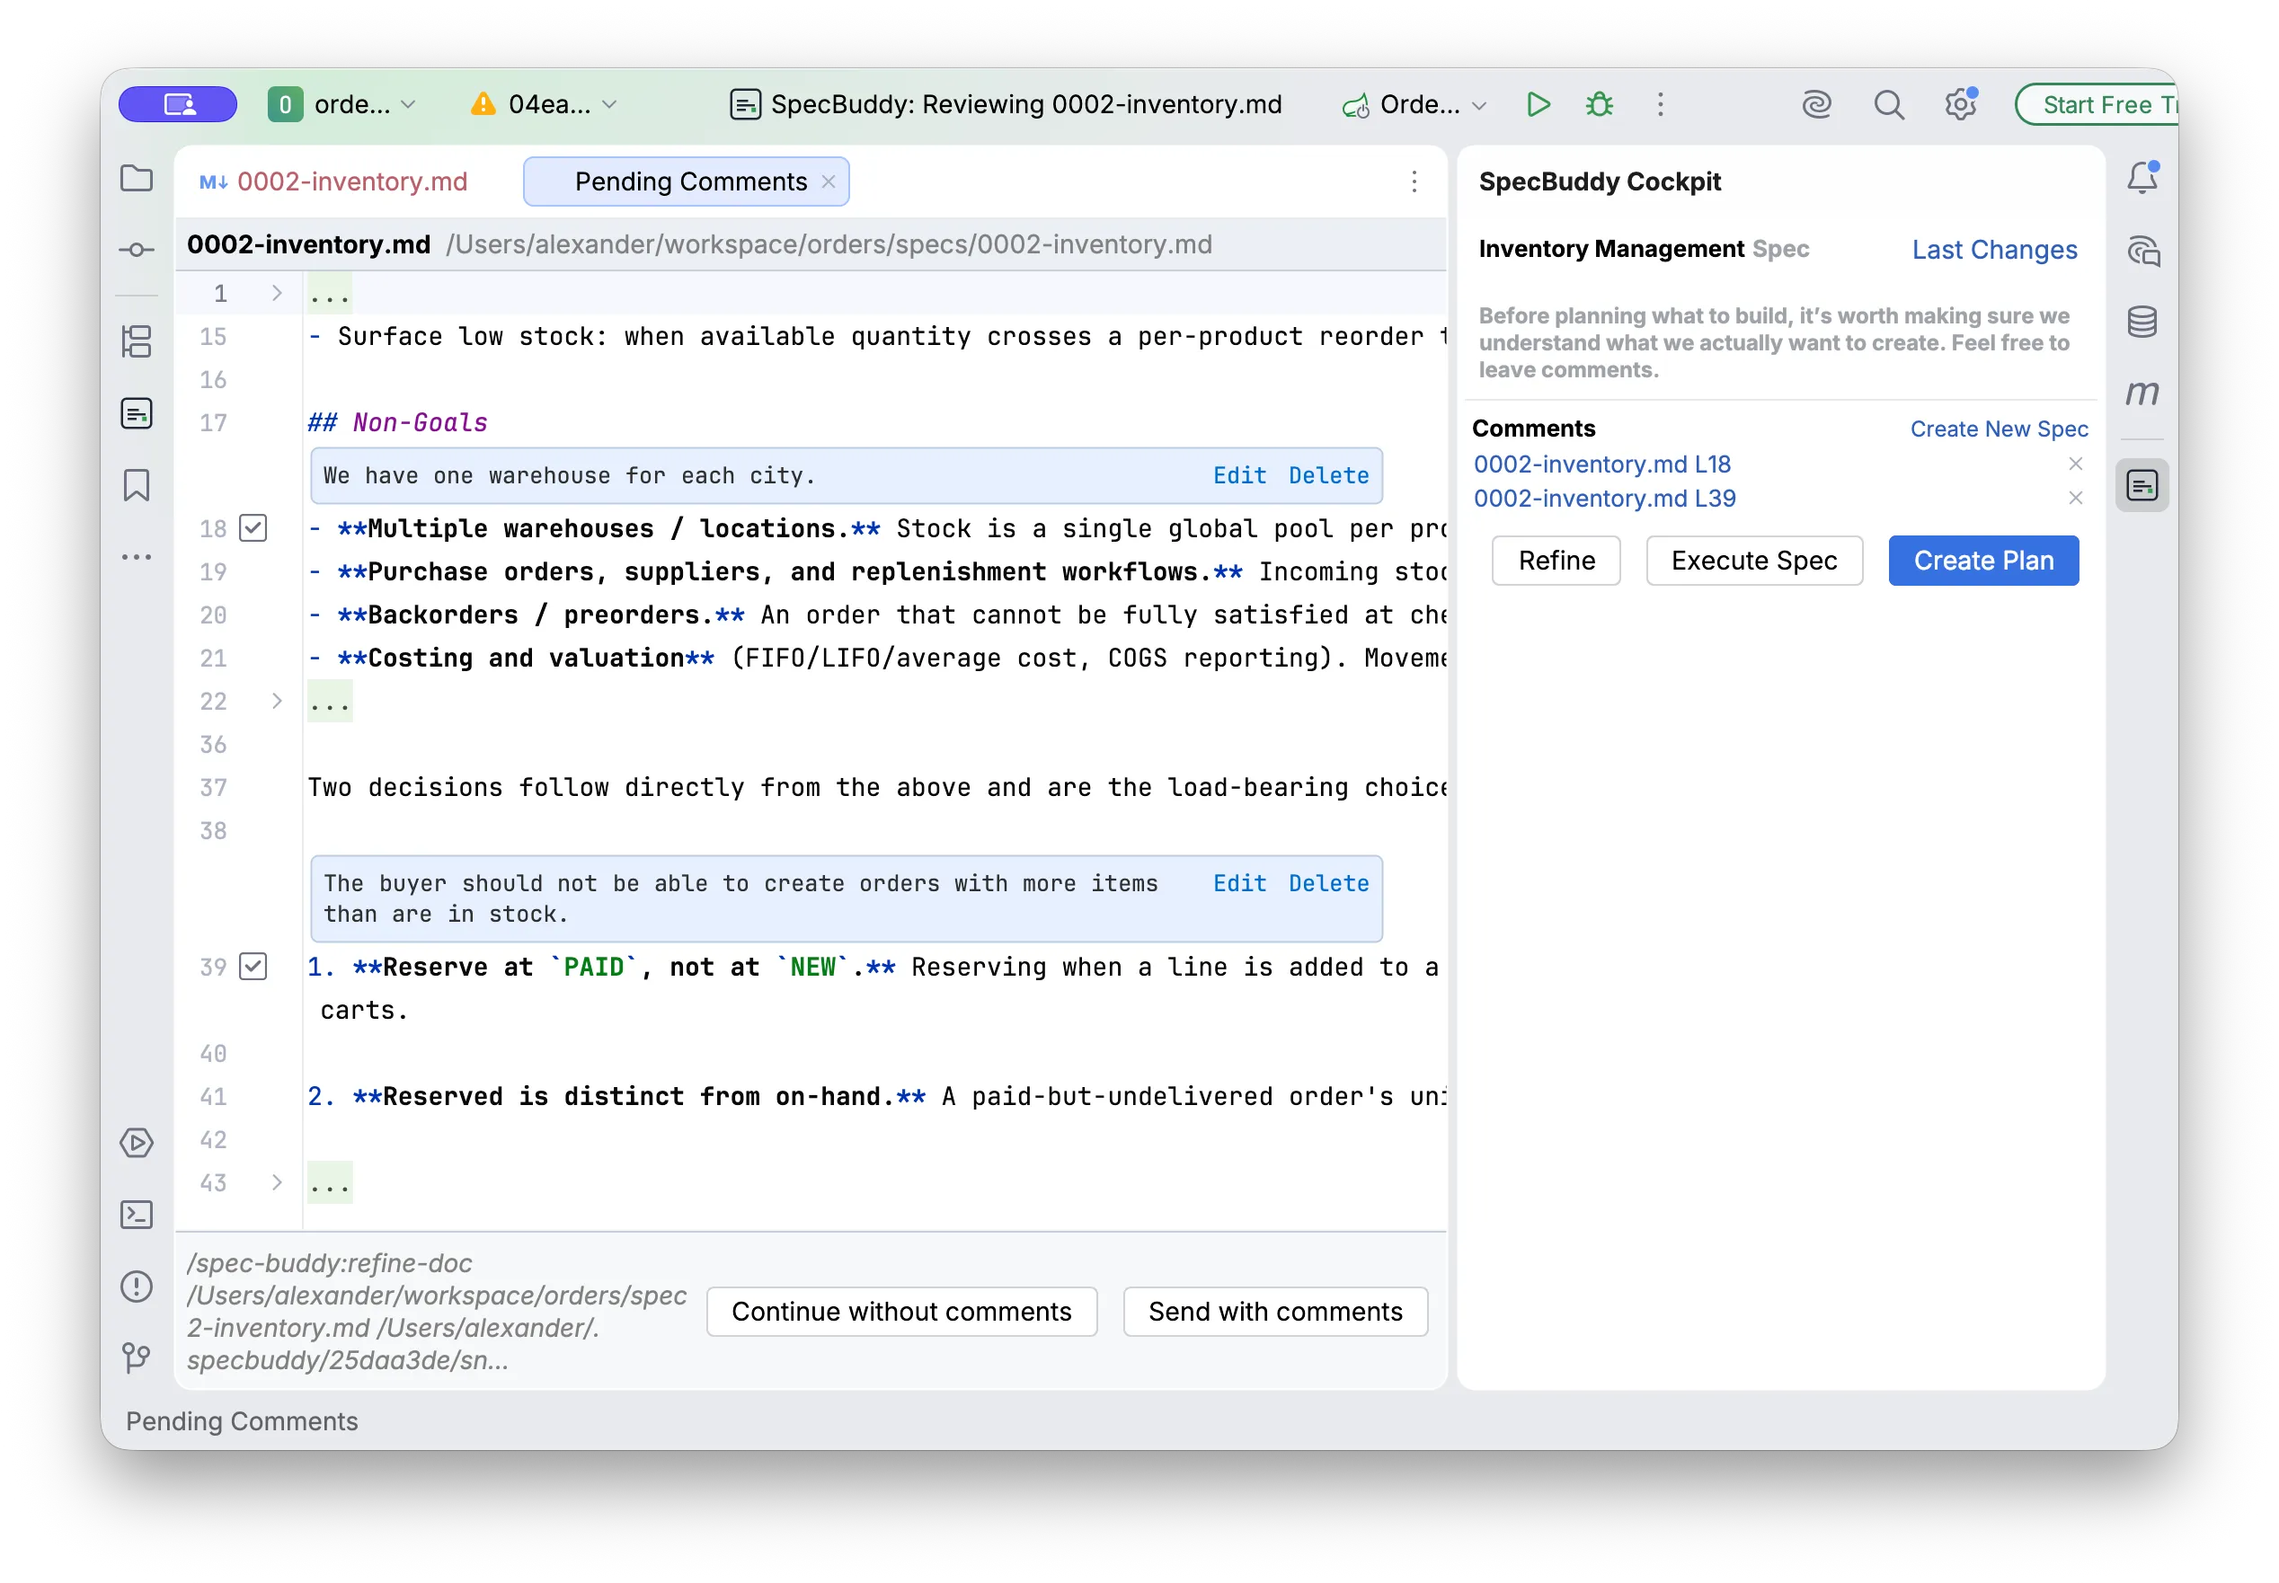This screenshot has height=1583, width=2279.
Task: Open the Git version control tool window
Action: coord(136,1357)
